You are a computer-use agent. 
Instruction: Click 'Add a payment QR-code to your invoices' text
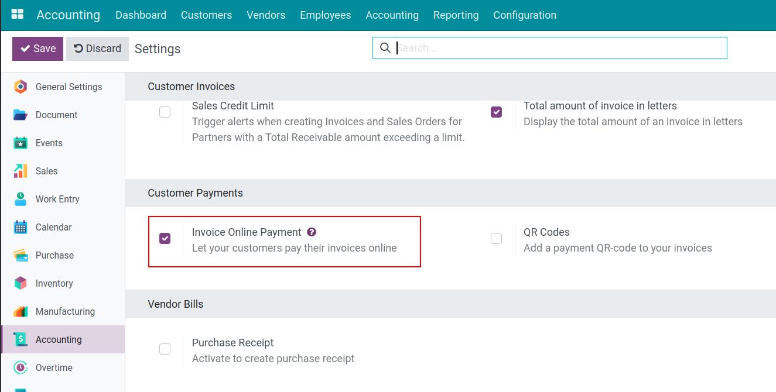(x=618, y=248)
